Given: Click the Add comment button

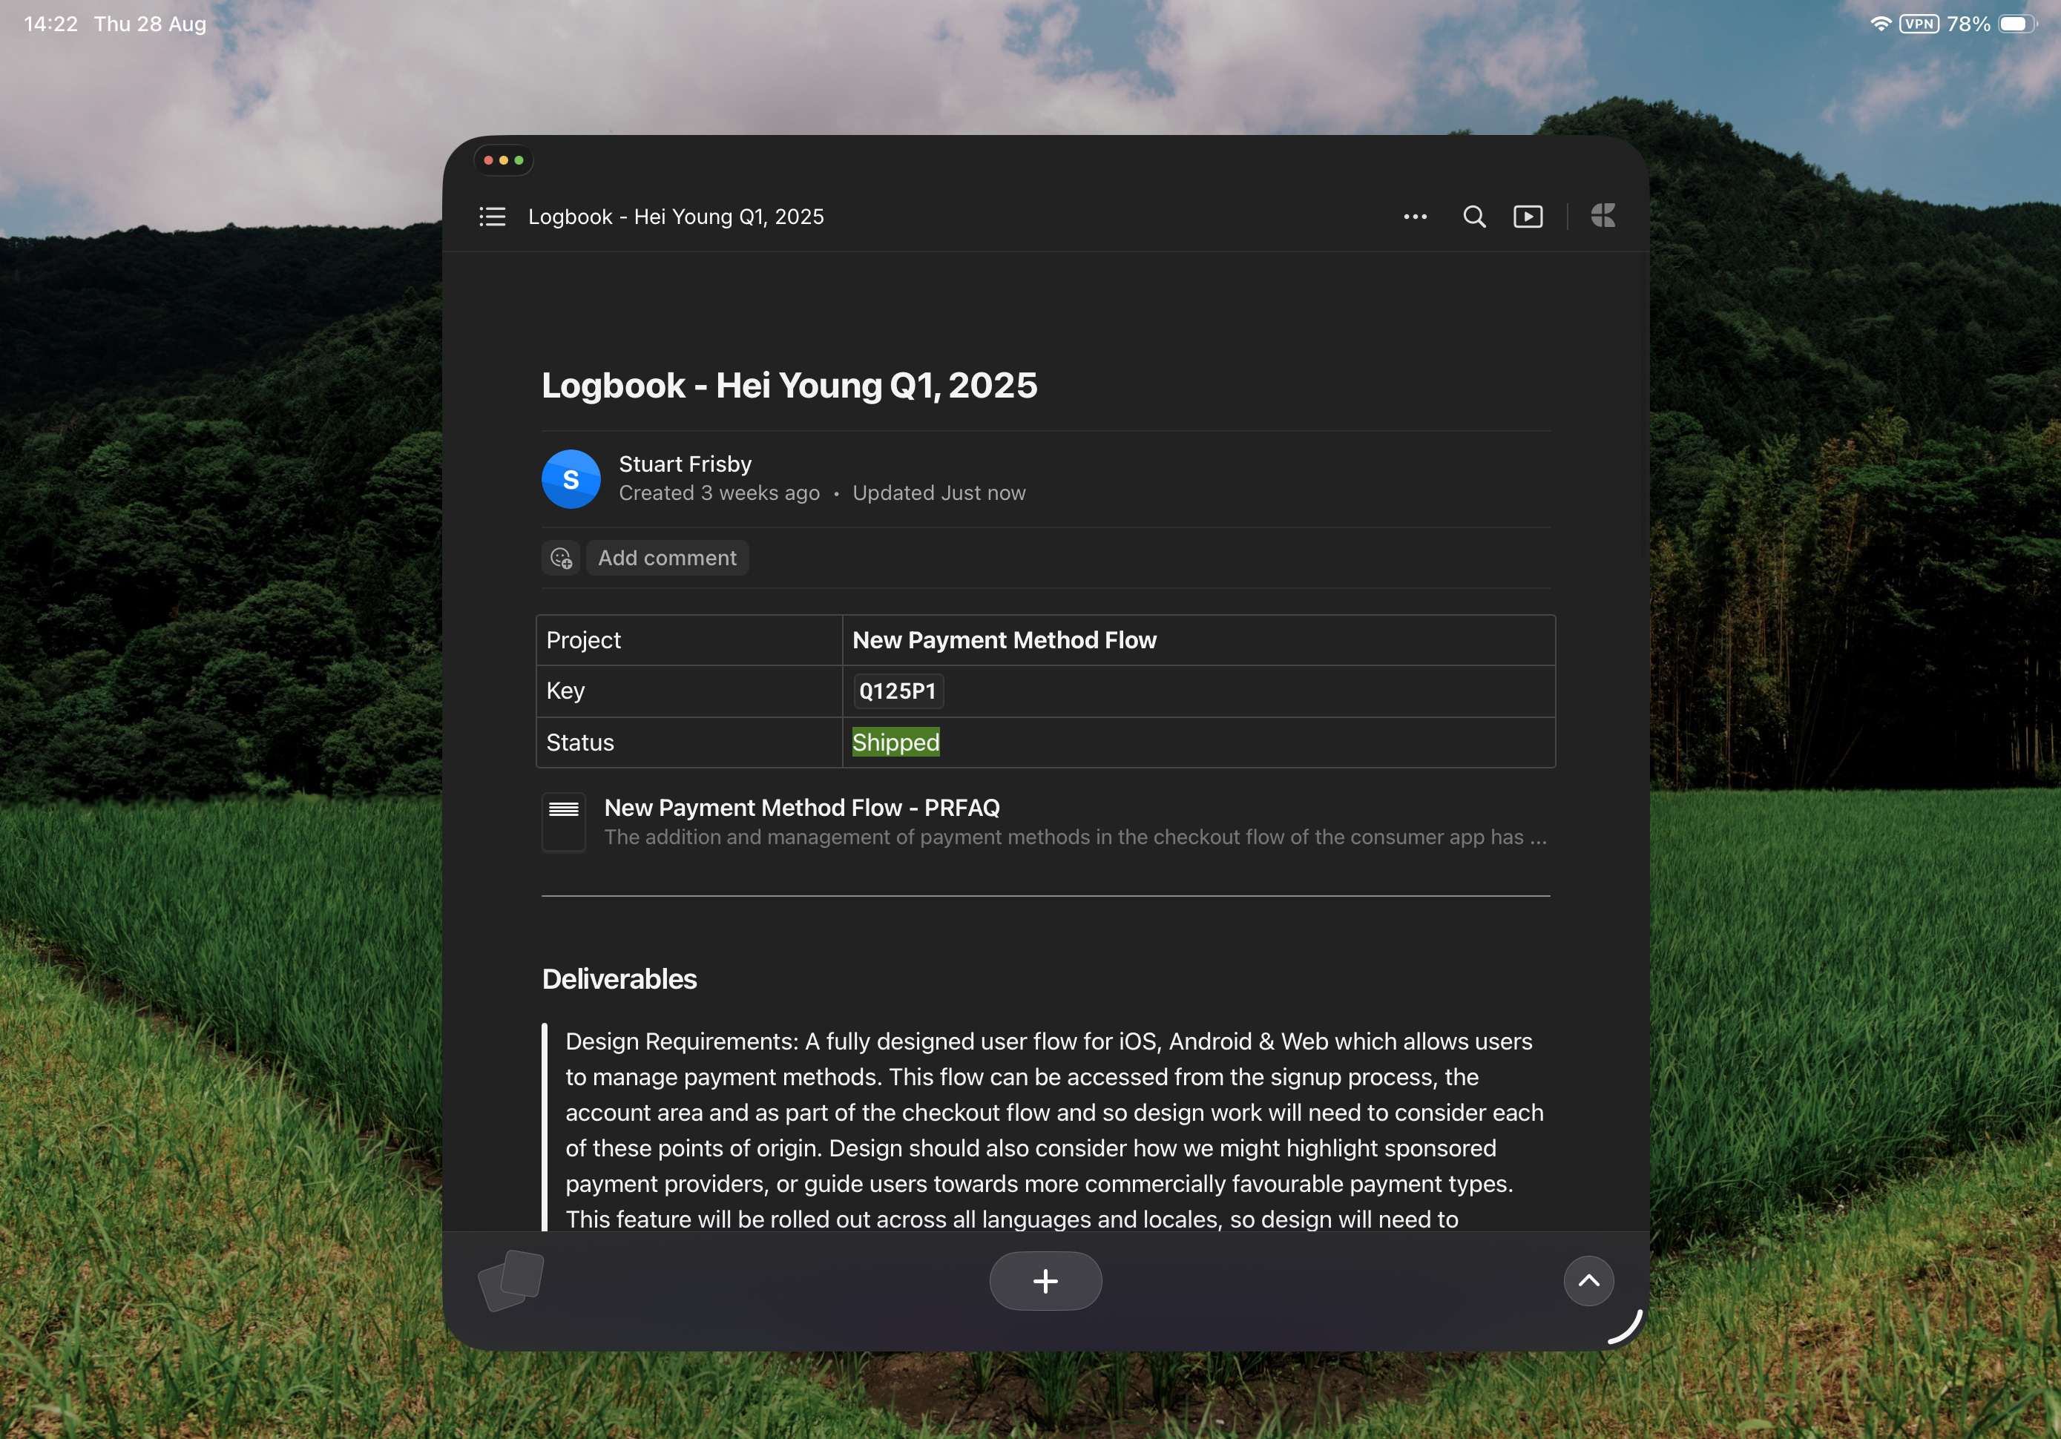Looking at the screenshot, I should [667, 559].
